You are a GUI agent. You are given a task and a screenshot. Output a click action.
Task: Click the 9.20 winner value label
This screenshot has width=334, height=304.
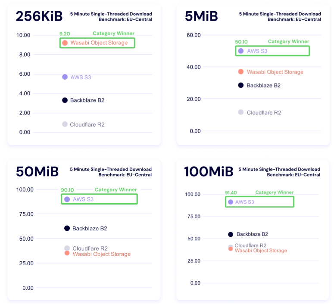coord(65,34)
